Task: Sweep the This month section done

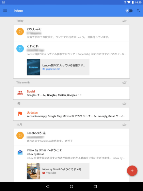Action: [124, 83]
